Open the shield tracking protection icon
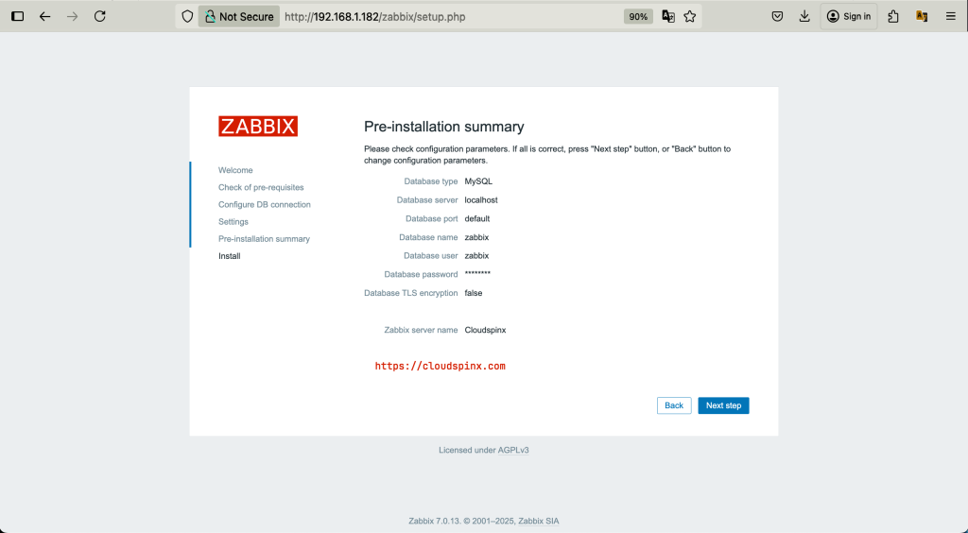968x533 pixels. pyautogui.click(x=187, y=17)
